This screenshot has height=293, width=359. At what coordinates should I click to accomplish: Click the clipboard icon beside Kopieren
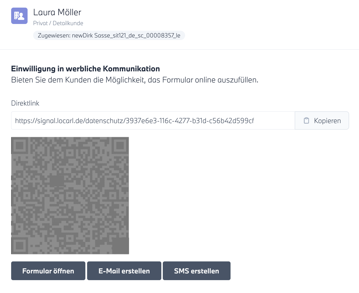pyautogui.click(x=306, y=120)
